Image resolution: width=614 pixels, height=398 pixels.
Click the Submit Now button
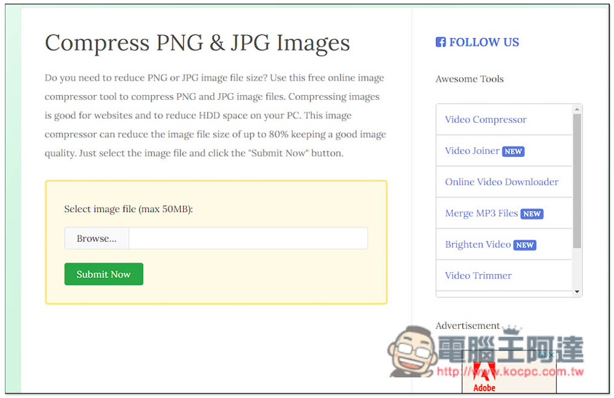(104, 275)
